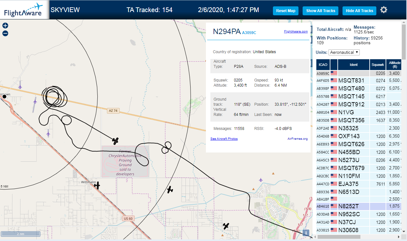Open the Units dropdown set to Aeronautical

[x=344, y=52]
